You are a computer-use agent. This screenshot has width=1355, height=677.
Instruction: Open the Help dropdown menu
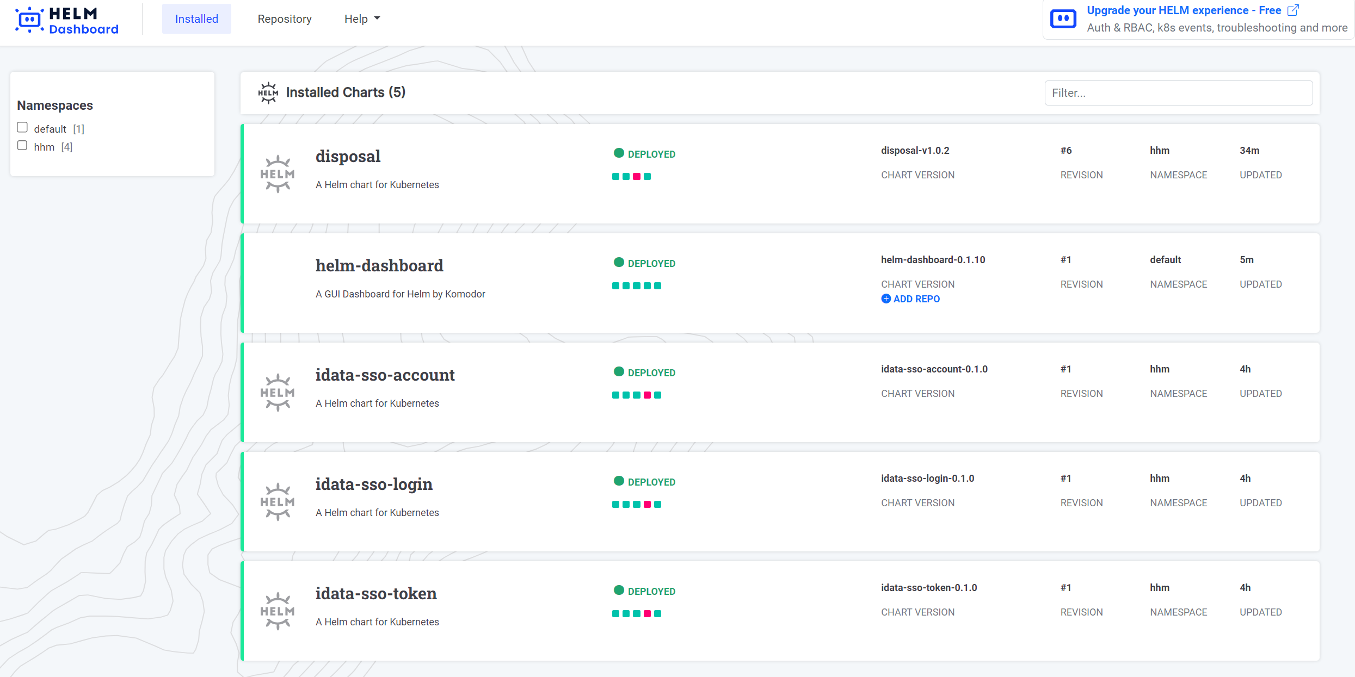(x=362, y=19)
